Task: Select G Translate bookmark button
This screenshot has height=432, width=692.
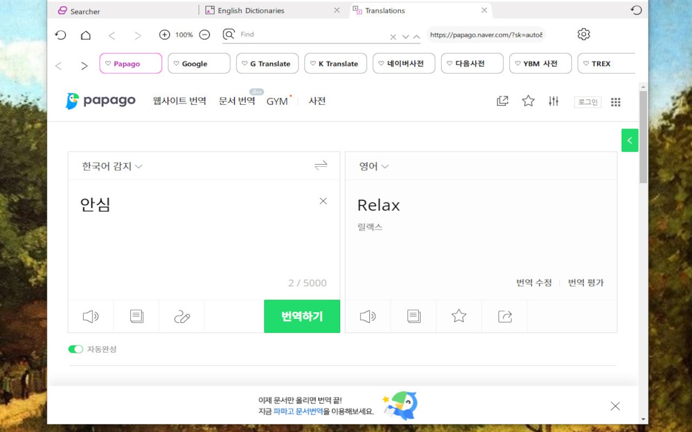Action: click(x=267, y=63)
